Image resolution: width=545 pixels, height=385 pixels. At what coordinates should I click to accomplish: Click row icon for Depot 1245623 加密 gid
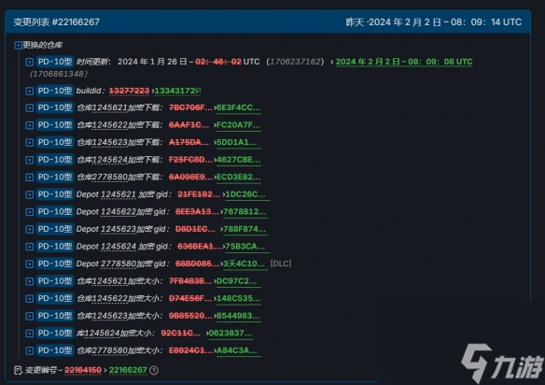(30, 229)
